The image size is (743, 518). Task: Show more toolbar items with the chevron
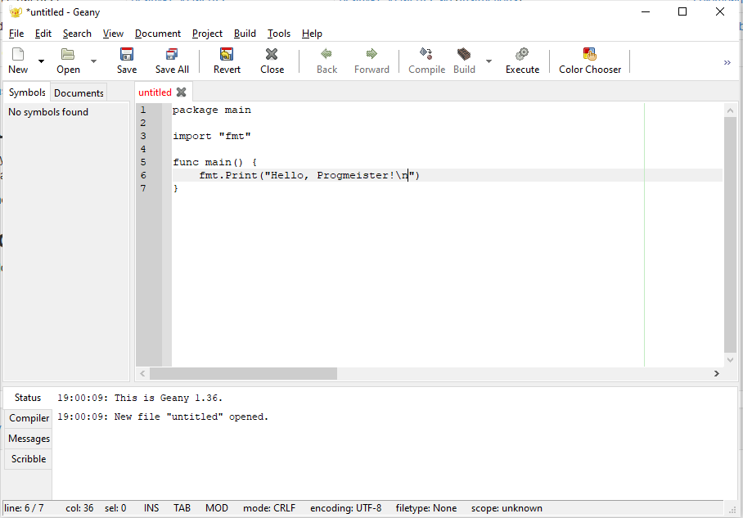click(727, 62)
